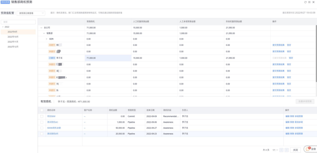Expand the SDR department row
Viewport: 317px width, 153px height.
coord(46,39)
